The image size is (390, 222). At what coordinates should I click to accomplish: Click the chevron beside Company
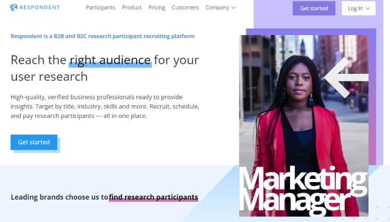coord(234,8)
